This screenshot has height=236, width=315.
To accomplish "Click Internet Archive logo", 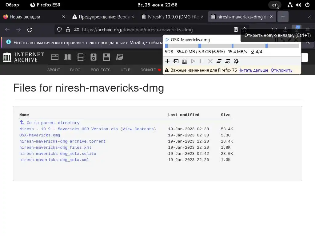I will point(23,57).
